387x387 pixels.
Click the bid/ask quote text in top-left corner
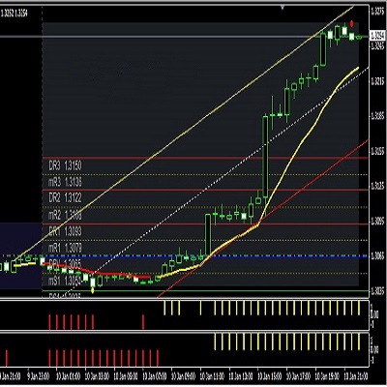point(14,14)
